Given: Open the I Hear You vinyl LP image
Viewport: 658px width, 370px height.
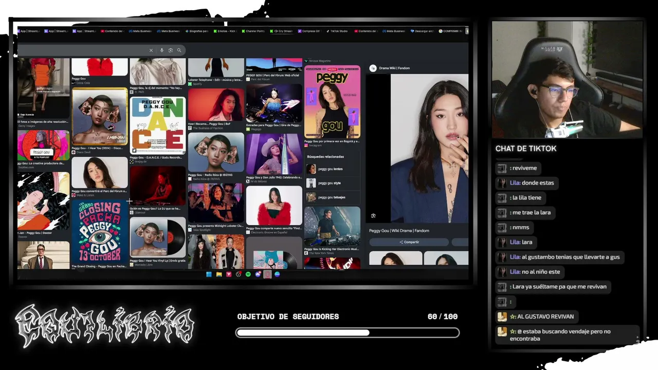Looking at the screenshot, I should 158,237.
